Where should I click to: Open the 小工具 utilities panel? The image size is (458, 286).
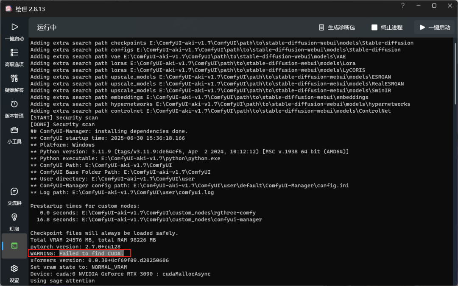tap(14, 135)
